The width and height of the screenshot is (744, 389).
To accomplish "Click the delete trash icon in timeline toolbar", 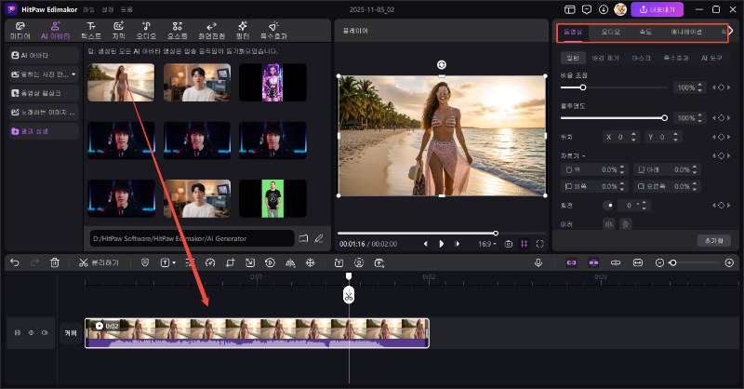I will click(54, 262).
